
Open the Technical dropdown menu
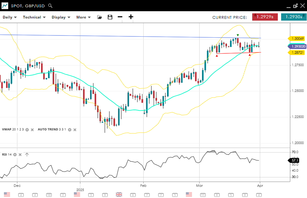pos(34,17)
